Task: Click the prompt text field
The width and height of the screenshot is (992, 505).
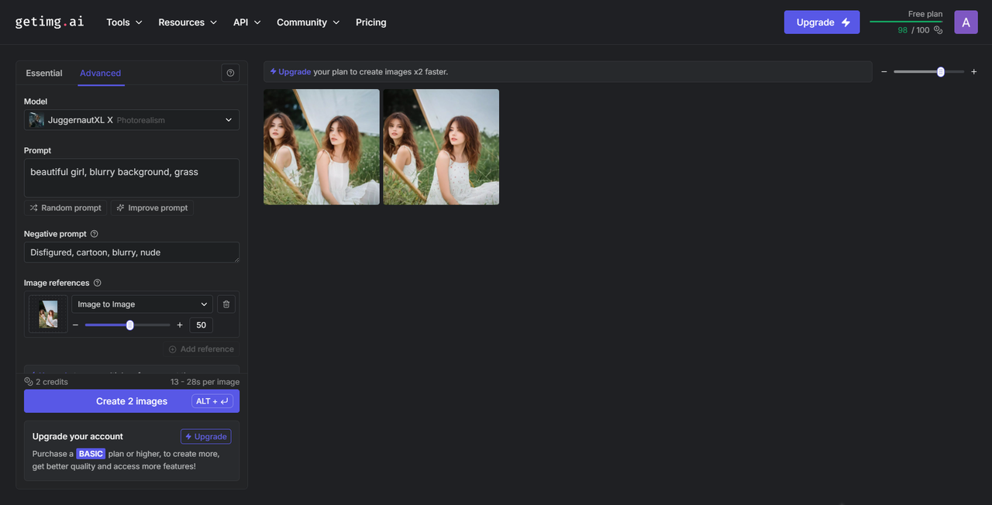Action: [132, 178]
